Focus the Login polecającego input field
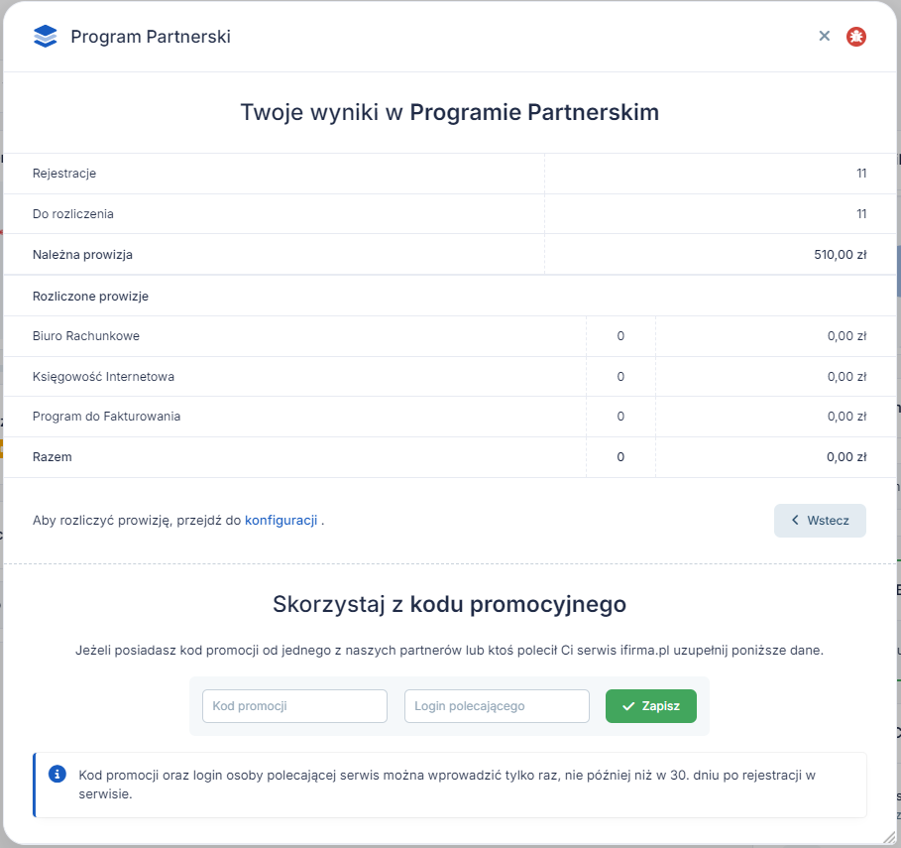The height and width of the screenshot is (848, 901). [497, 706]
